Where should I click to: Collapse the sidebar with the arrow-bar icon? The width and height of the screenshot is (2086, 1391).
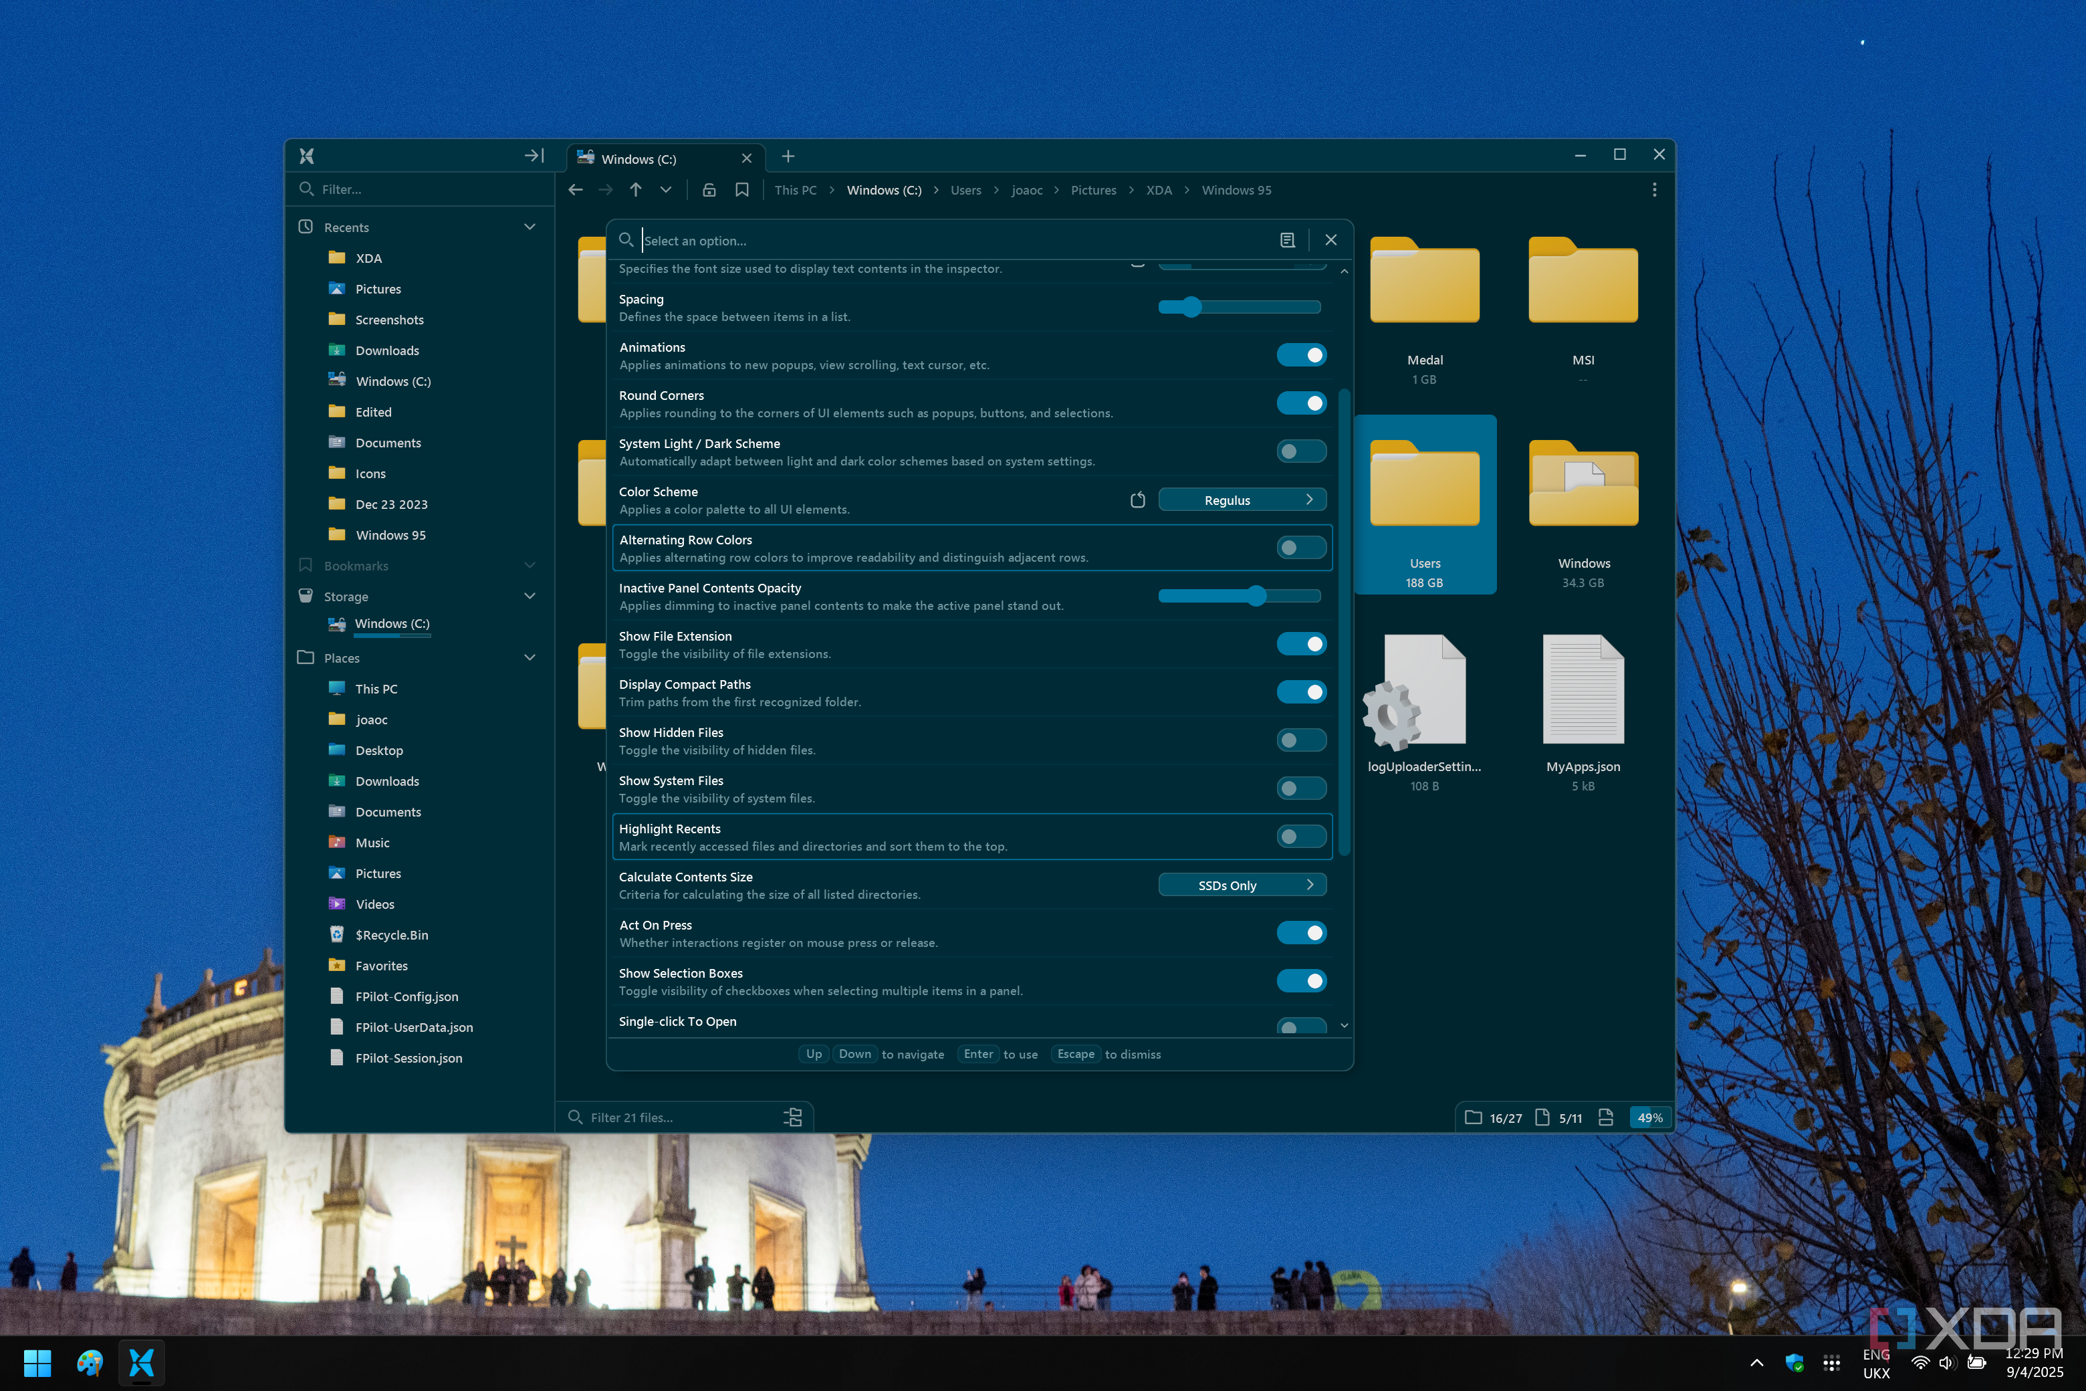(534, 156)
